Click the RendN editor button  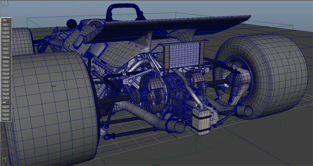point(5,89)
